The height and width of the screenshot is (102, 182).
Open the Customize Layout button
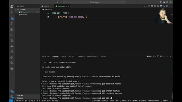[171, 2]
